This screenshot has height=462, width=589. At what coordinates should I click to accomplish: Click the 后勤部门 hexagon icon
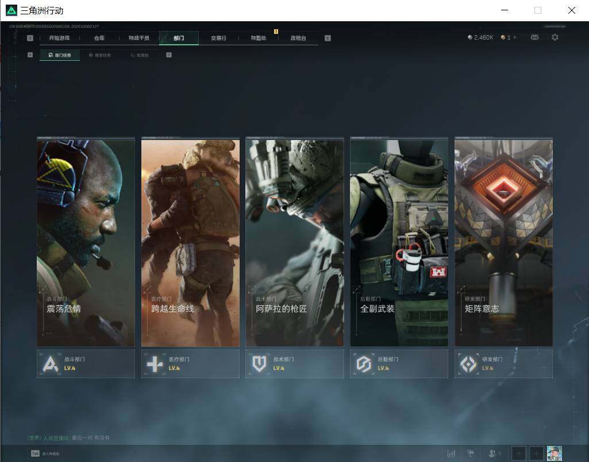click(x=364, y=364)
